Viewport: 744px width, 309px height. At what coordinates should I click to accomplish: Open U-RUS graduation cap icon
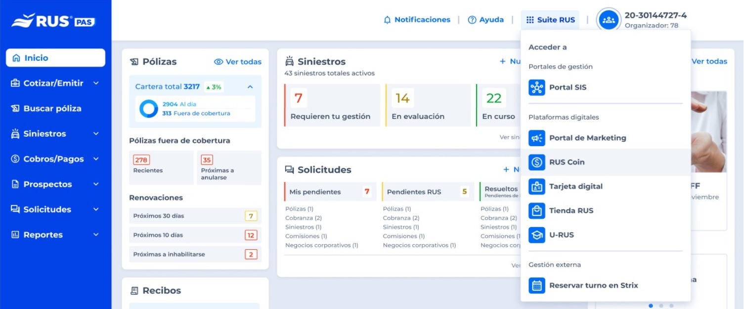tap(536, 235)
